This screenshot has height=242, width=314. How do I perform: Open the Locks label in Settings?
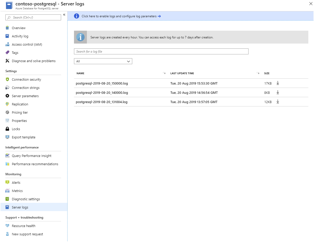[16, 129]
